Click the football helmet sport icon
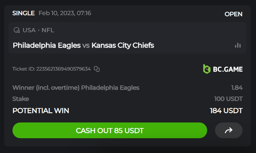This screenshot has width=256, height=153. coord(17,30)
